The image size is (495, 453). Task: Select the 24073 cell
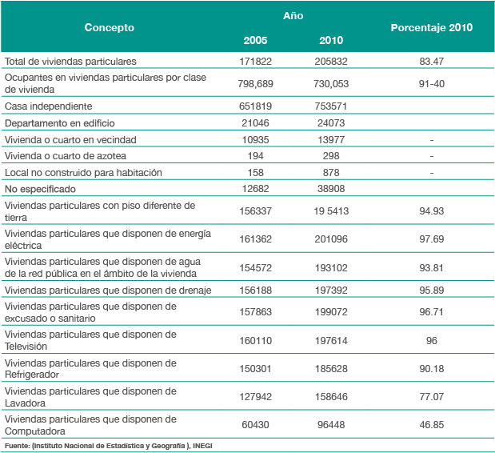point(330,123)
